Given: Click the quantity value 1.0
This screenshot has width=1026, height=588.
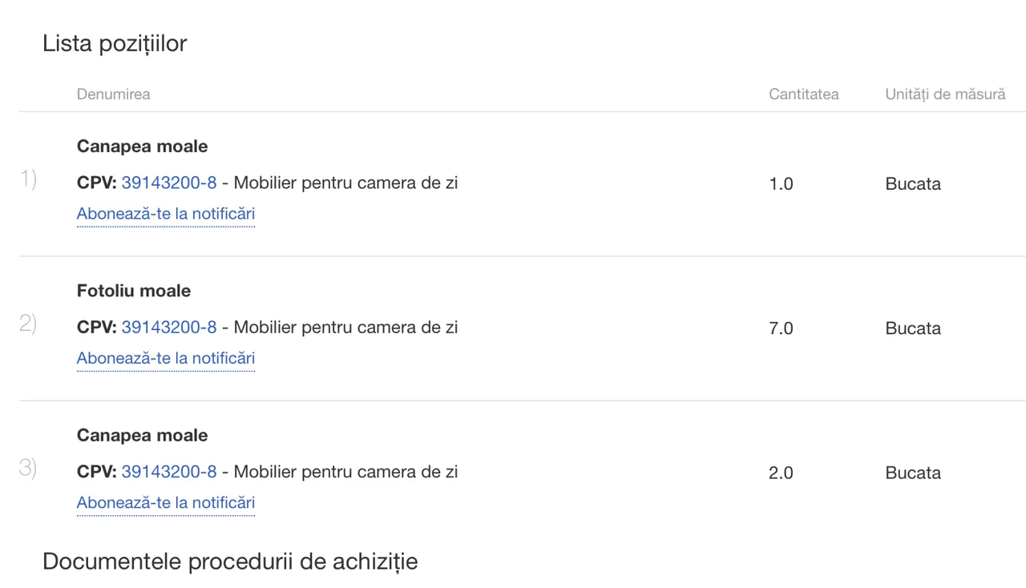Looking at the screenshot, I should [781, 183].
